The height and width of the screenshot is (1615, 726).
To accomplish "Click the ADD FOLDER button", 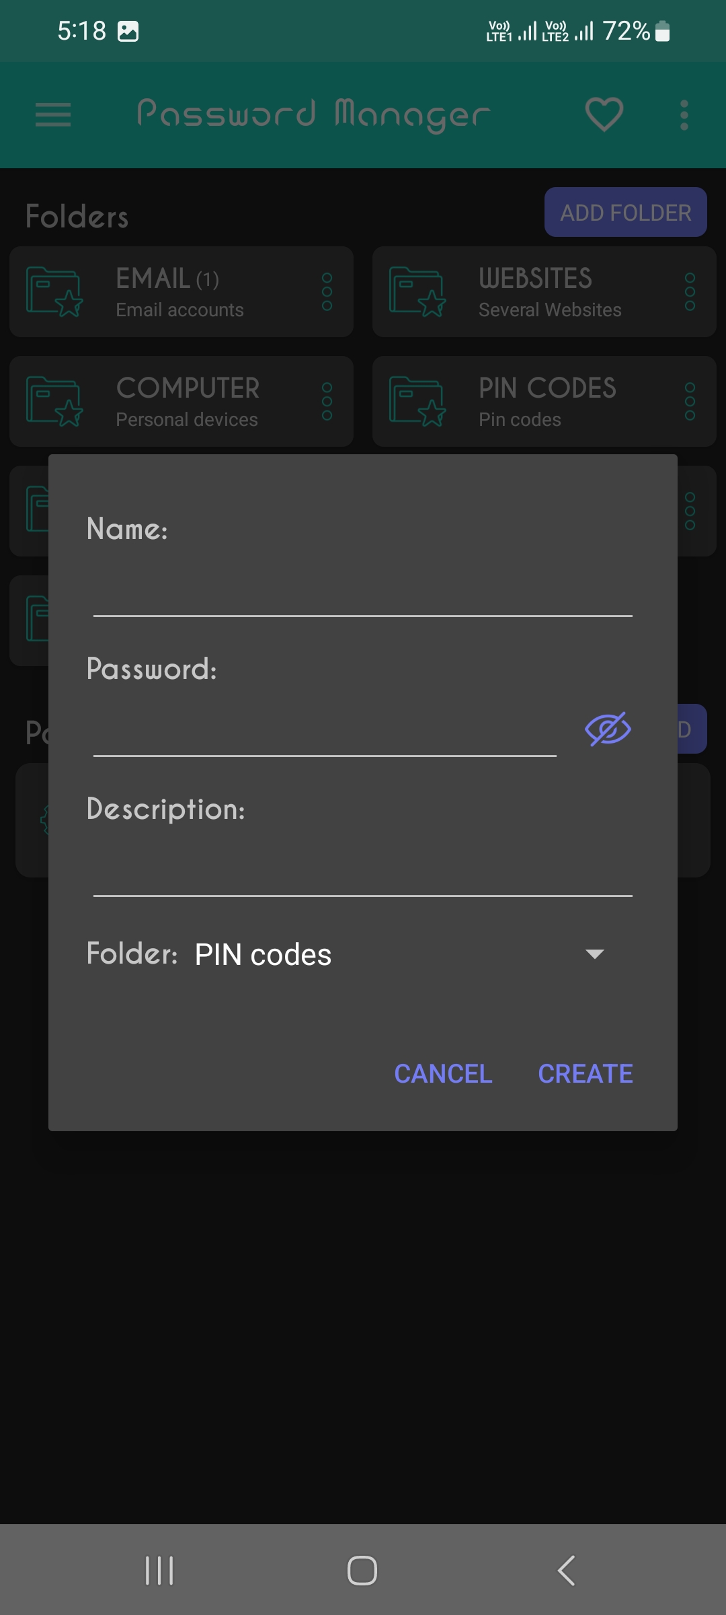I will tap(626, 212).
